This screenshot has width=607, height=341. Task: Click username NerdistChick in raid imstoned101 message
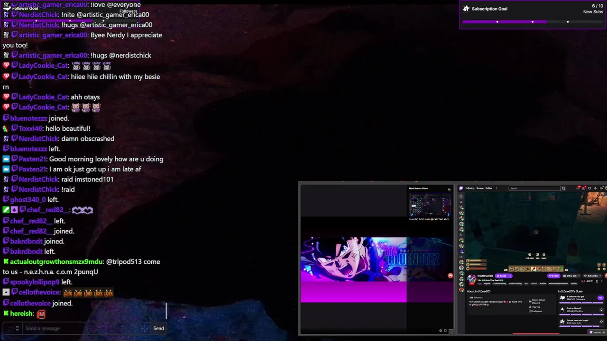tap(39, 179)
